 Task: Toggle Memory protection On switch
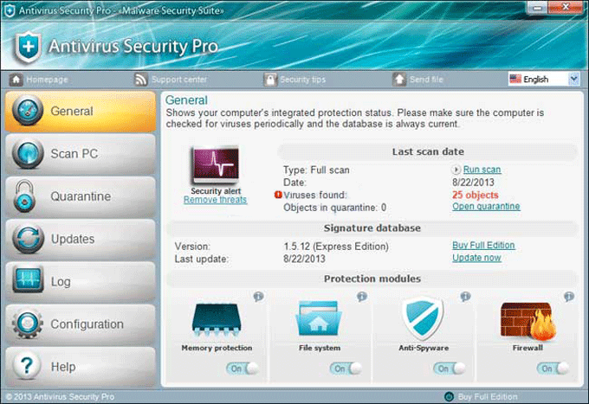click(x=241, y=368)
